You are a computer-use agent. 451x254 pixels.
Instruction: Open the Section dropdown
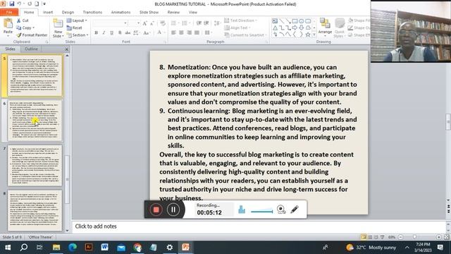(x=78, y=35)
